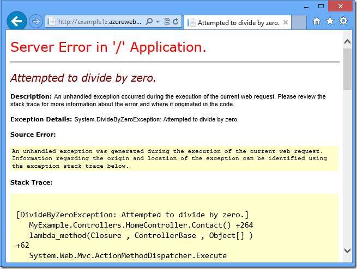Screen dimensions: 357x269
Task: Click the scrollbar up arrow
Action: tap(347, 40)
